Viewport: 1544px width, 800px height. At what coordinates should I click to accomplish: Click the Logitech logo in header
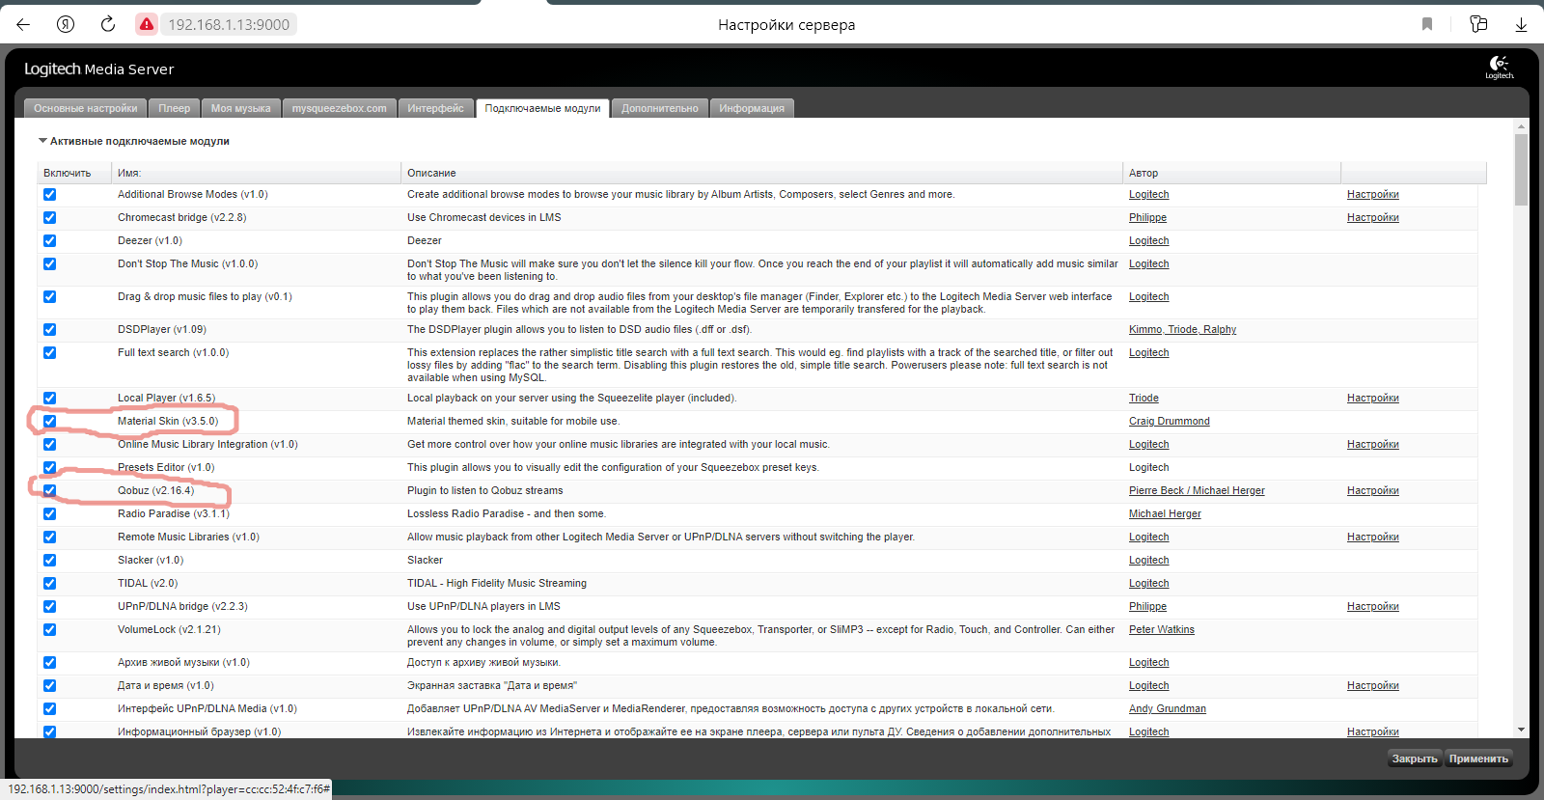tap(1500, 68)
